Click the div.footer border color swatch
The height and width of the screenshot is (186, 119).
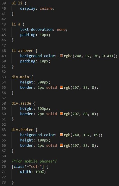click(62, 145)
